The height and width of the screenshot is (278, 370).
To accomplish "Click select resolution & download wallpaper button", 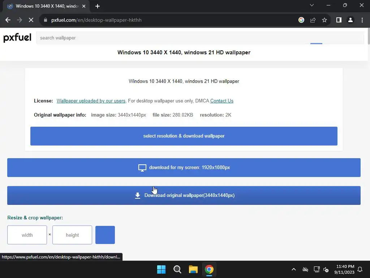I will pos(184,136).
